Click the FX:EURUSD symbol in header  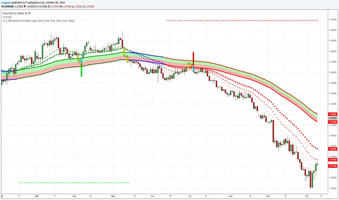pyautogui.click(x=8, y=7)
